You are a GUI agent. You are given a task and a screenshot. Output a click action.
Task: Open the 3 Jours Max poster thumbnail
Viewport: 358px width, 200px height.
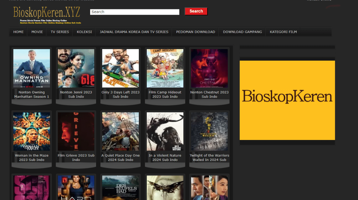[x=120, y=68]
